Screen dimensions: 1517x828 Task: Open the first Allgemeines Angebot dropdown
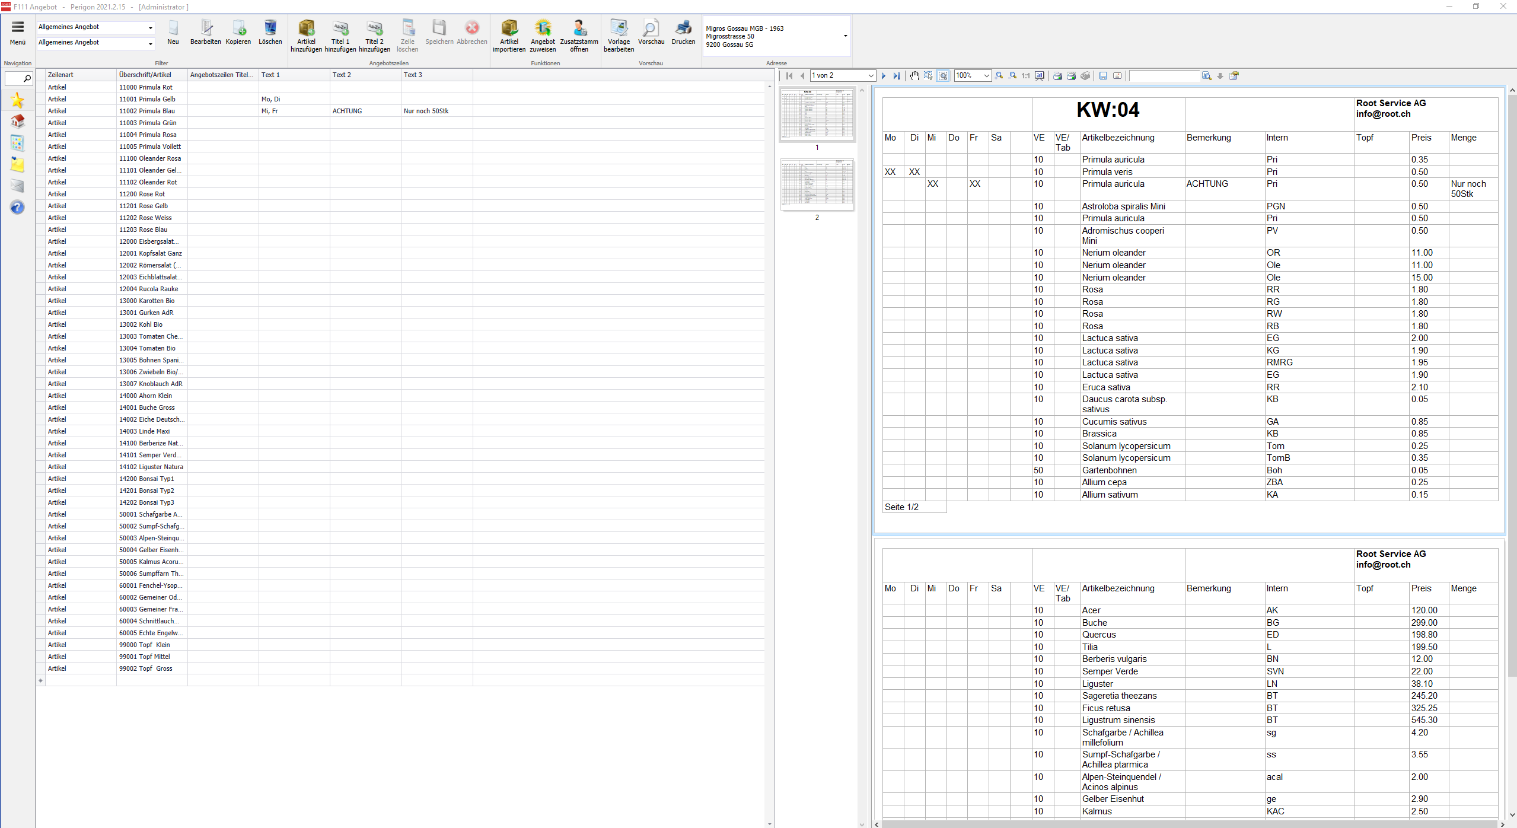150,28
